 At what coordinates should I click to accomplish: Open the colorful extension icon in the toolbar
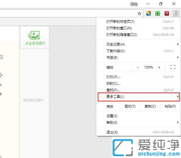click(x=148, y=13)
